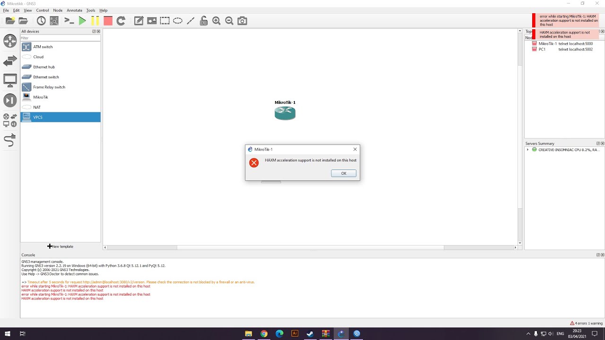Suspend all nodes with yellow pause icon
Viewport: 605px width, 340px height.
click(x=95, y=21)
